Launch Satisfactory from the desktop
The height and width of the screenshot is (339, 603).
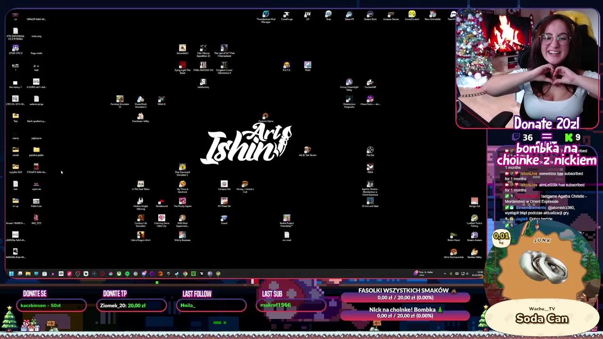203,82
